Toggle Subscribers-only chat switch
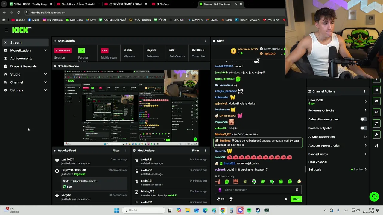This screenshot has width=383, height=215. click(x=364, y=119)
